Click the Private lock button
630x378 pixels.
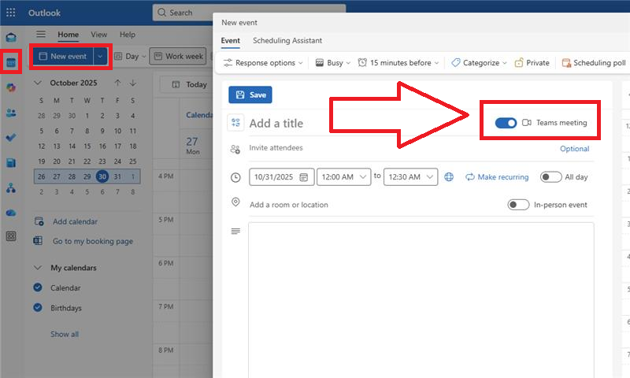point(532,63)
